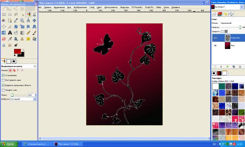This screenshot has height=147, width=245.
Task: Click the пуск Start button
Action: click(x=9, y=144)
